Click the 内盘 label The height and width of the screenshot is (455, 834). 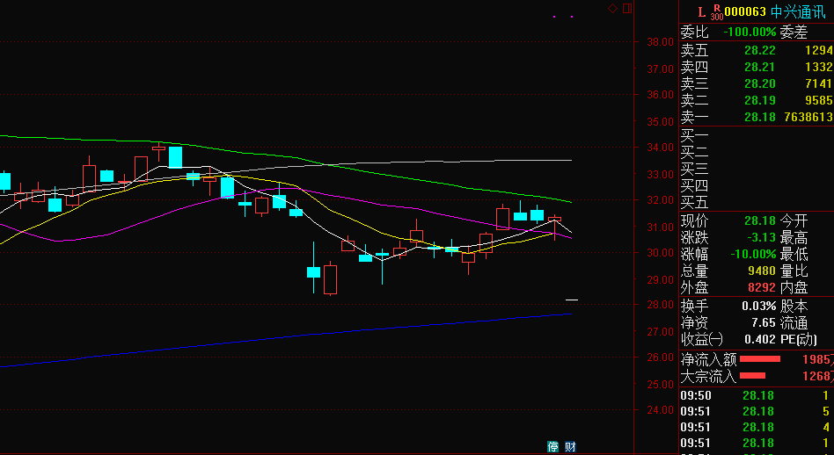(x=794, y=287)
